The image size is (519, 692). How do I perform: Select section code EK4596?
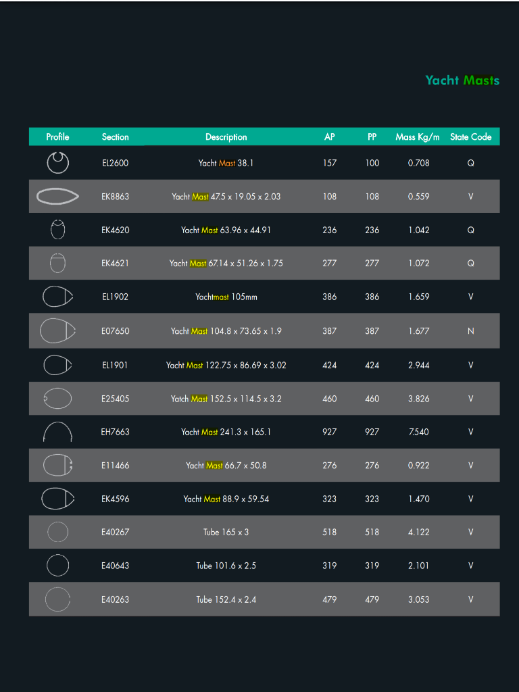click(x=115, y=499)
